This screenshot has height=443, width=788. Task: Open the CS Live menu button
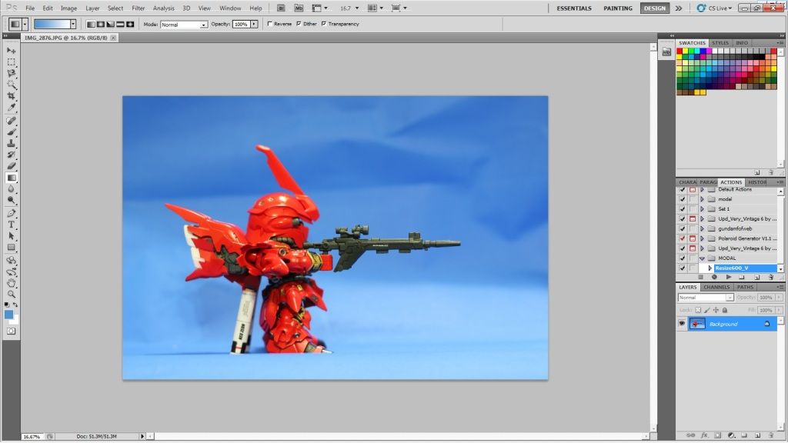click(714, 8)
